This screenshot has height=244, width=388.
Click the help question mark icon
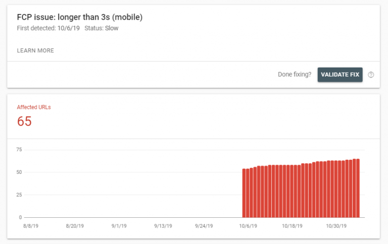(x=371, y=75)
